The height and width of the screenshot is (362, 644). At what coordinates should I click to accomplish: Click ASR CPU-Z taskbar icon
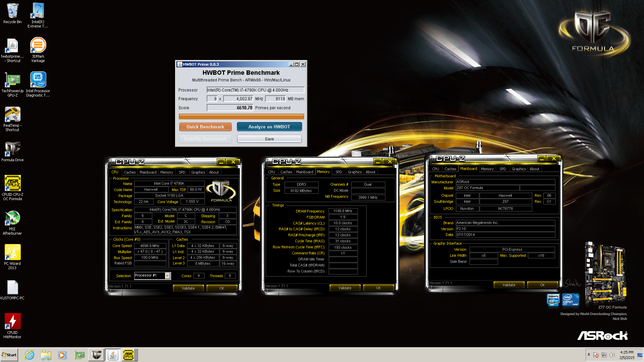(x=128, y=355)
